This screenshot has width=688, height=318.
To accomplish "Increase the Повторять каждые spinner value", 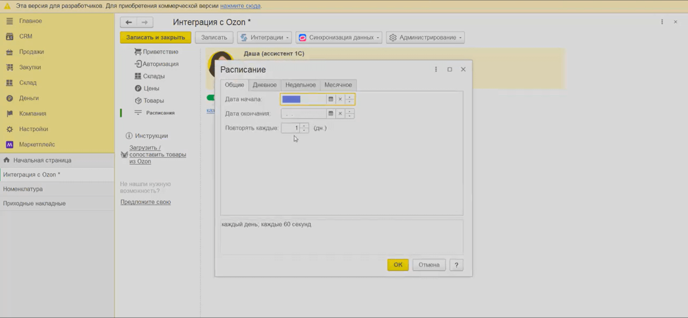I will pos(305,126).
